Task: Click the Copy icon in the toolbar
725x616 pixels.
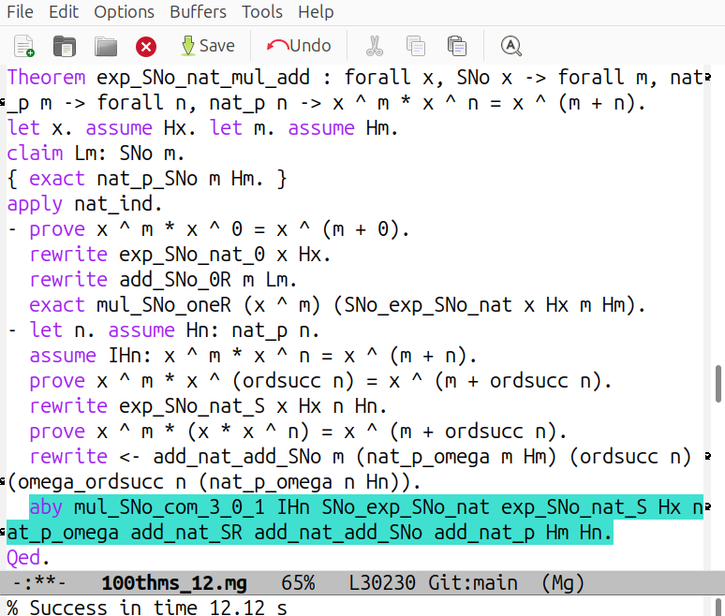Action: point(416,45)
